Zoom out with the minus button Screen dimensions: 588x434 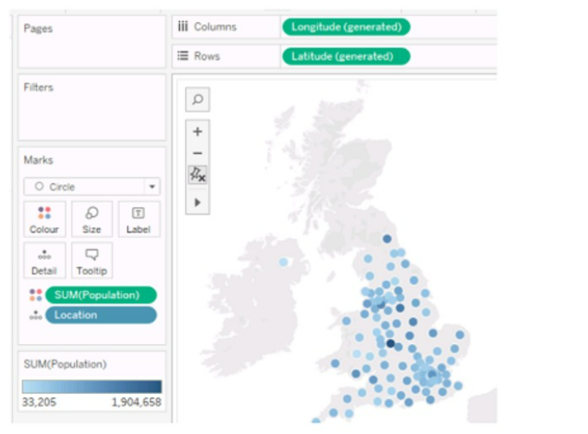click(x=197, y=153)
